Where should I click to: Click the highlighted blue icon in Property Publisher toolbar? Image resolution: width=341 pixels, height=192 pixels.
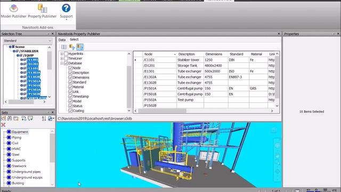[80, 47]
